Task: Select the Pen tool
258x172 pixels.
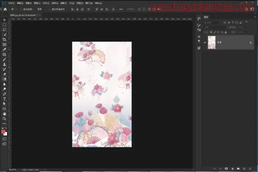Action: click(4, 94)
